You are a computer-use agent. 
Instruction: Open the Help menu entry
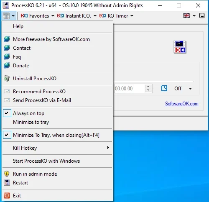point(57,26)
